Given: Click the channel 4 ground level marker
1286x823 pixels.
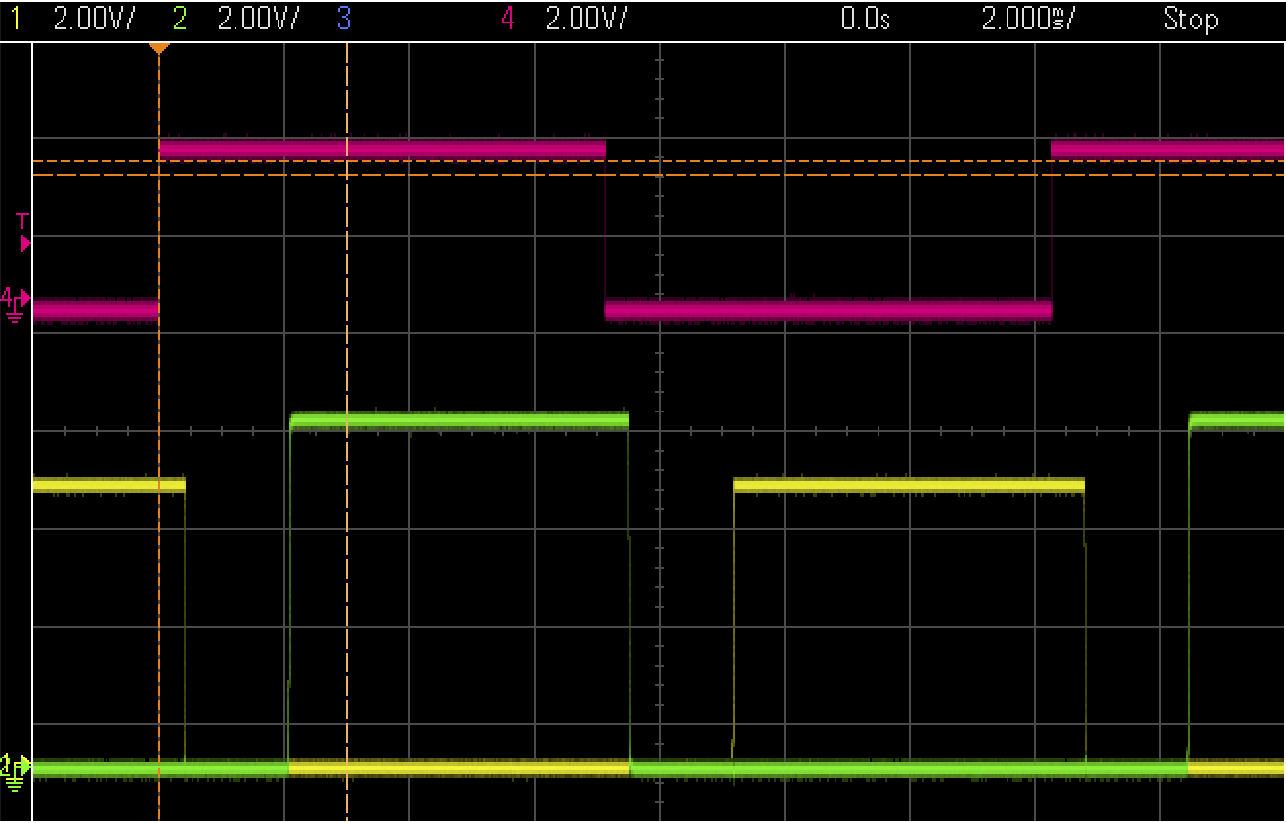Looking at the screenshot, I should (16, 303).
